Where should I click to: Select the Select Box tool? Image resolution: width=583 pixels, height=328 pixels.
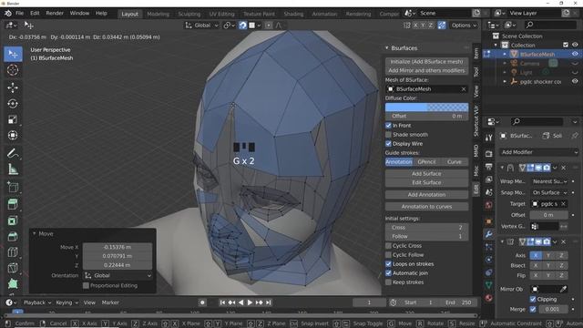pyautogui.click(x=13, y=55)
